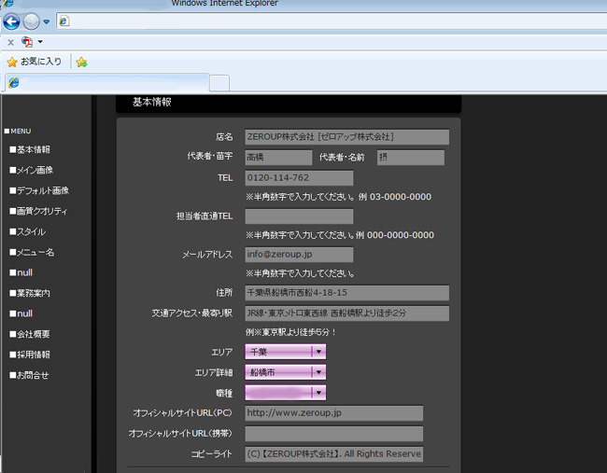The width and height of the screenshot is (607, 473).
Task: Open the recent pages history dropdown arrow
Action: click(x=47, y=21)
